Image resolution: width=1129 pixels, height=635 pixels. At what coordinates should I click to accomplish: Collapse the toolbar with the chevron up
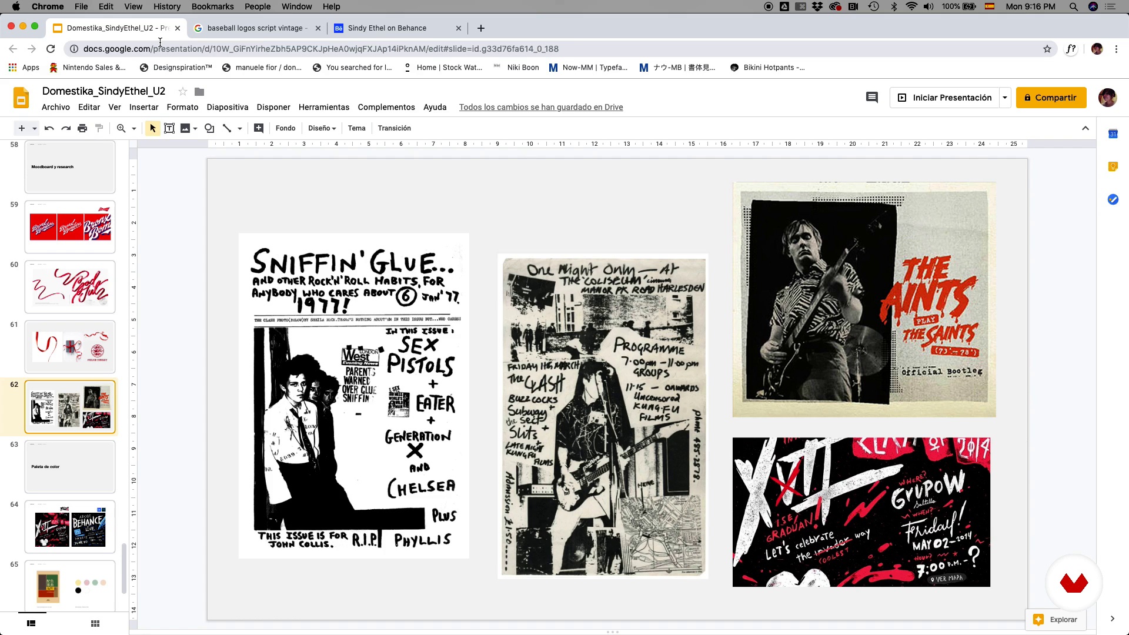[x=1085, y=128]
